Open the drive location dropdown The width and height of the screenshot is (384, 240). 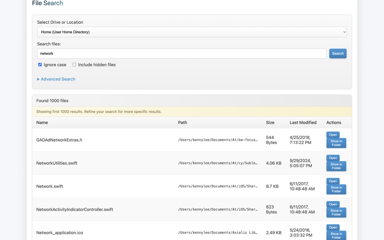pos(192,32)
